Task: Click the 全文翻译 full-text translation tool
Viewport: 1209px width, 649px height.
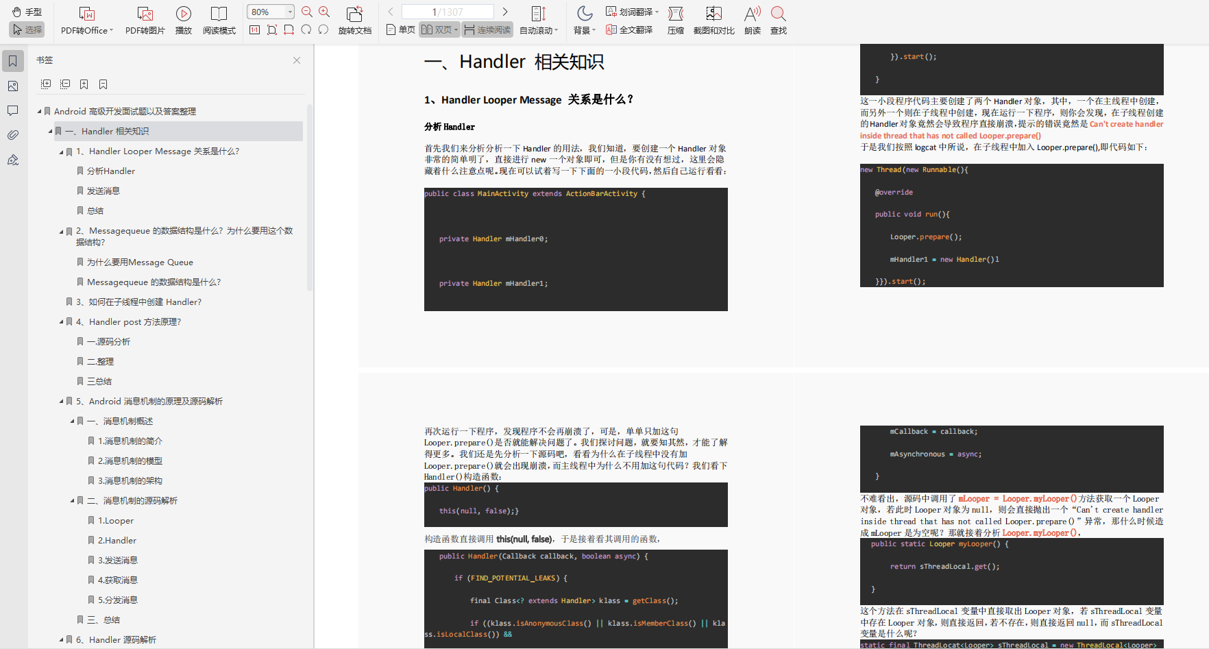Action: 629,29
